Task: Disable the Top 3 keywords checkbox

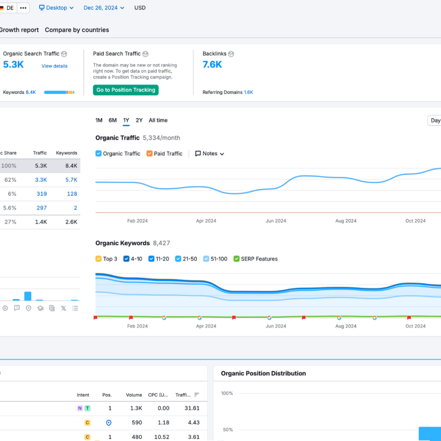Action: click(x=99, y=259)
